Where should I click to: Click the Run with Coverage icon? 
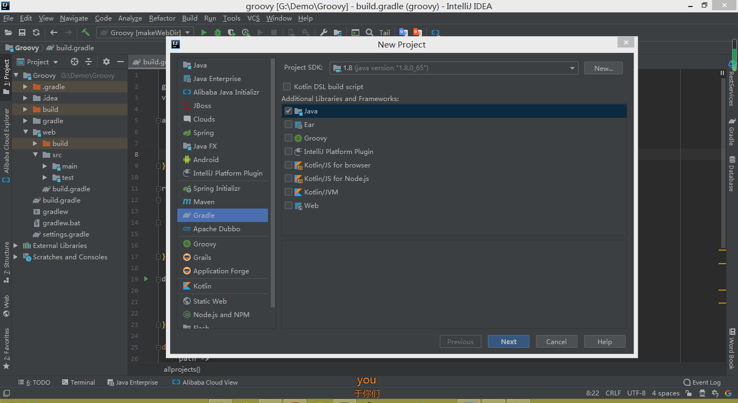point(232,32)
